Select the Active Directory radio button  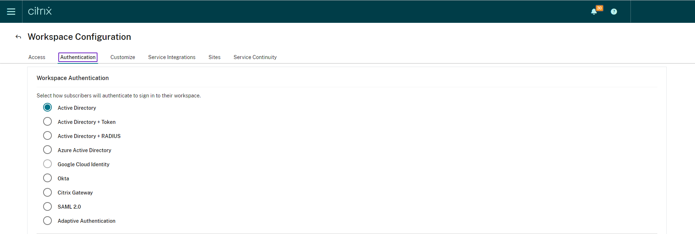point(47,108)
